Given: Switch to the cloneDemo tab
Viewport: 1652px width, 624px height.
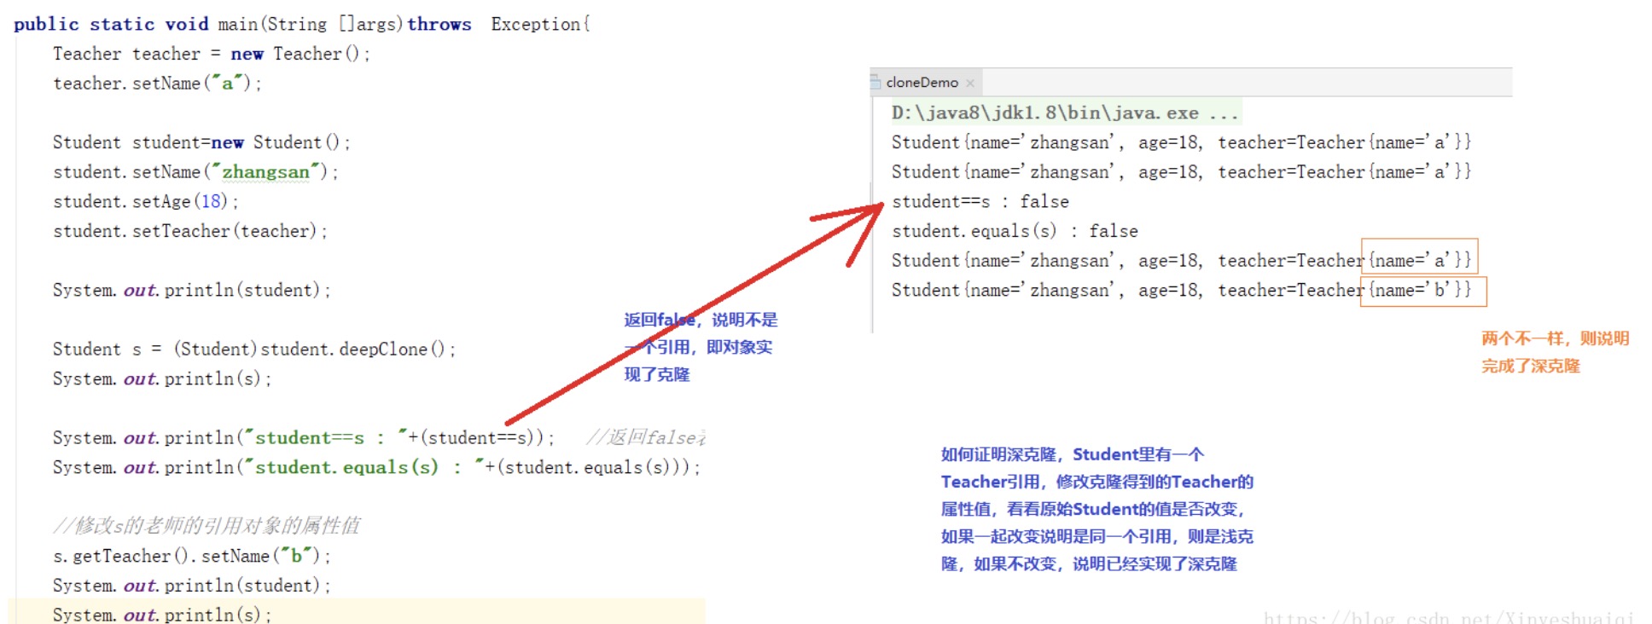Looking at the screenshot, I should [x=922, y=83].
